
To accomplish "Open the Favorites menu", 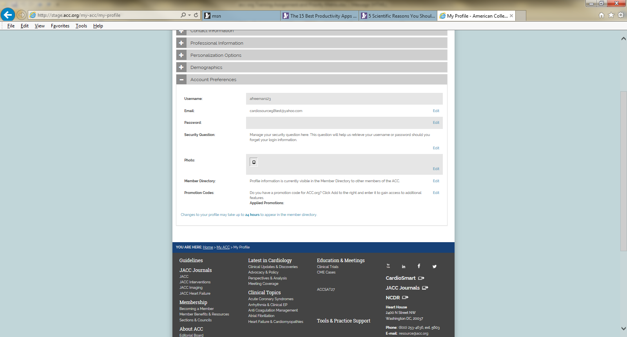I will [x=60, y=26].
